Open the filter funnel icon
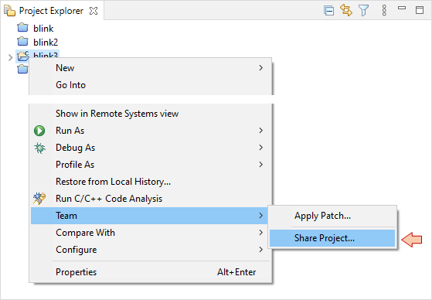 point(363,11)
